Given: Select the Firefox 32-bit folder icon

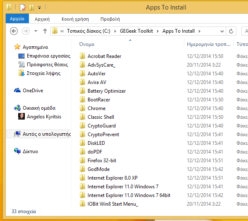Looking at the screenshot, I should [x=82, y=161].
